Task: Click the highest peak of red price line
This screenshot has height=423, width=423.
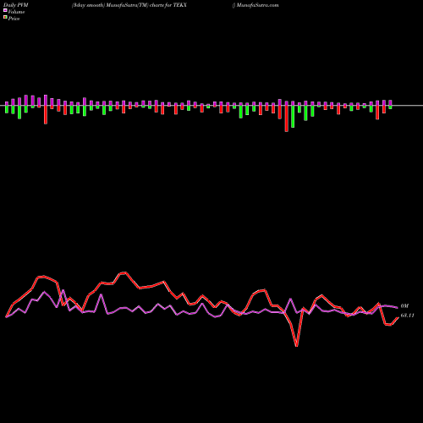Action: click(124, 272)
